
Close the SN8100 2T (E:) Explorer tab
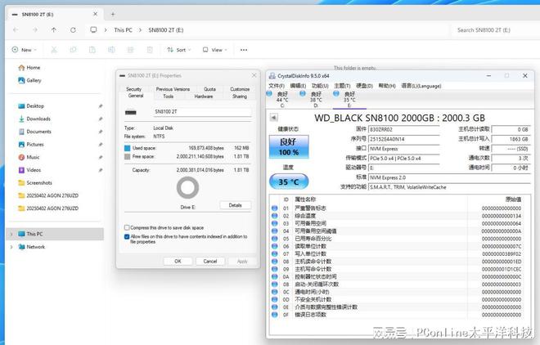tap(96, 14)
